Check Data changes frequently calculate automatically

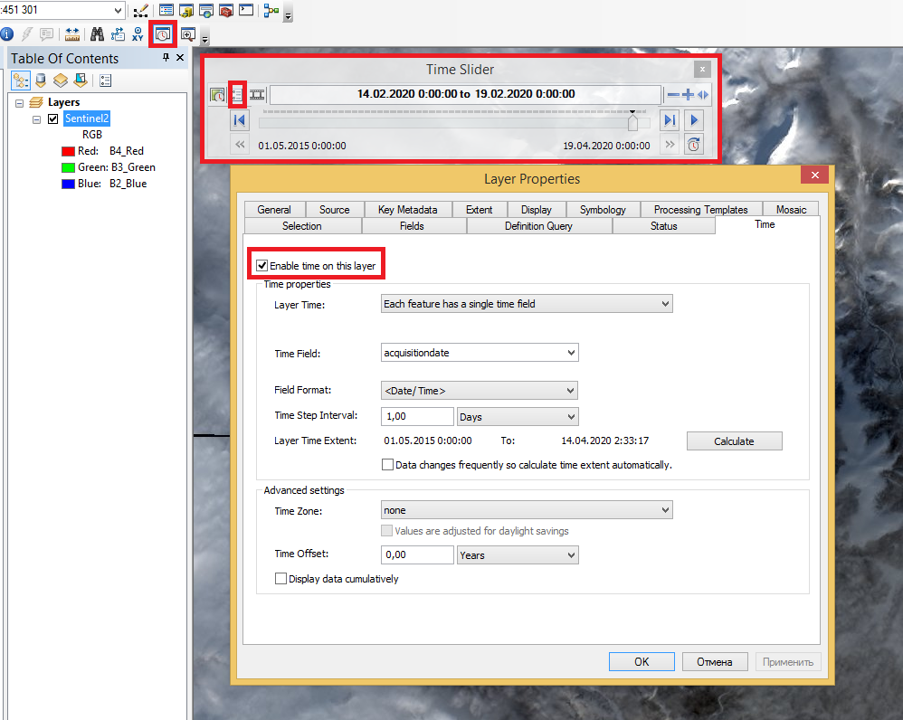pos(387,464)
